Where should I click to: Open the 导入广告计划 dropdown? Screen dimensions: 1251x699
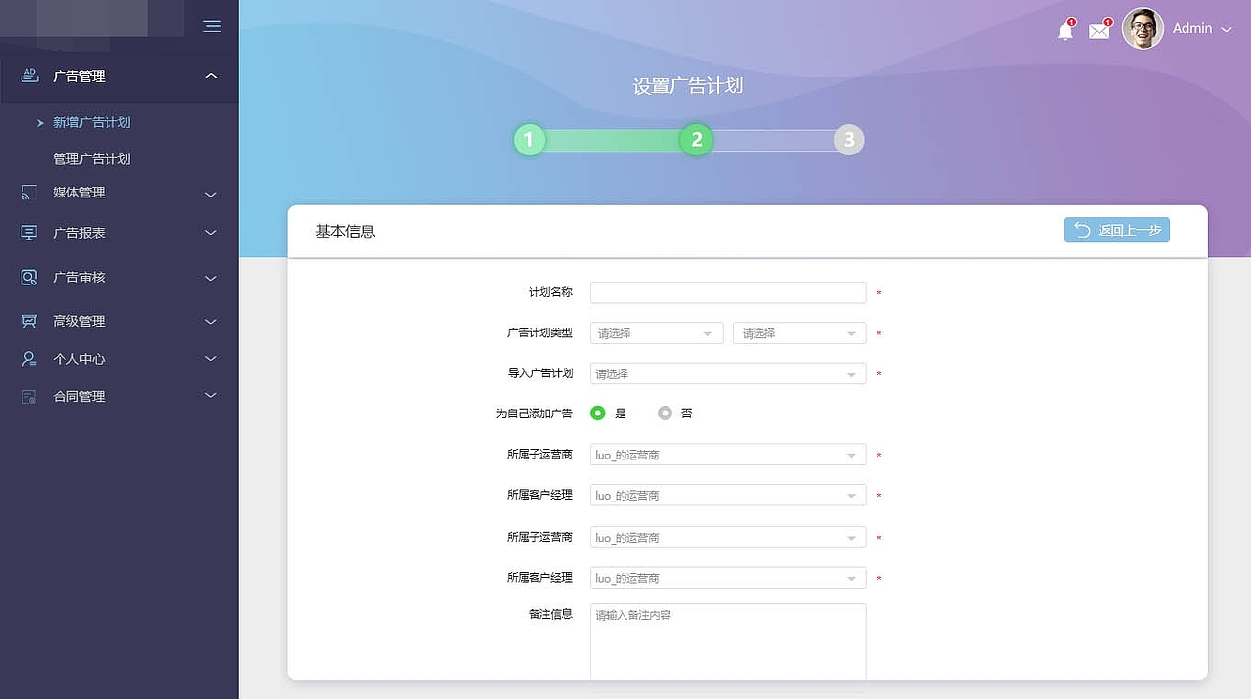click(728, 373)
